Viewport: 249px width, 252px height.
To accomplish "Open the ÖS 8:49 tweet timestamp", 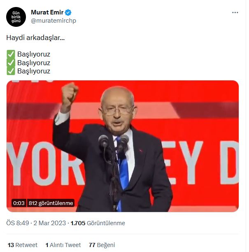I will tap(18, 223).
